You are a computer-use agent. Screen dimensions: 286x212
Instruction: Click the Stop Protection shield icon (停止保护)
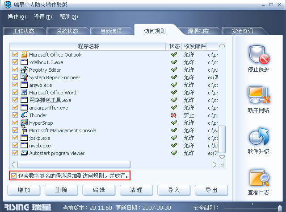click(x=258, y=54)
